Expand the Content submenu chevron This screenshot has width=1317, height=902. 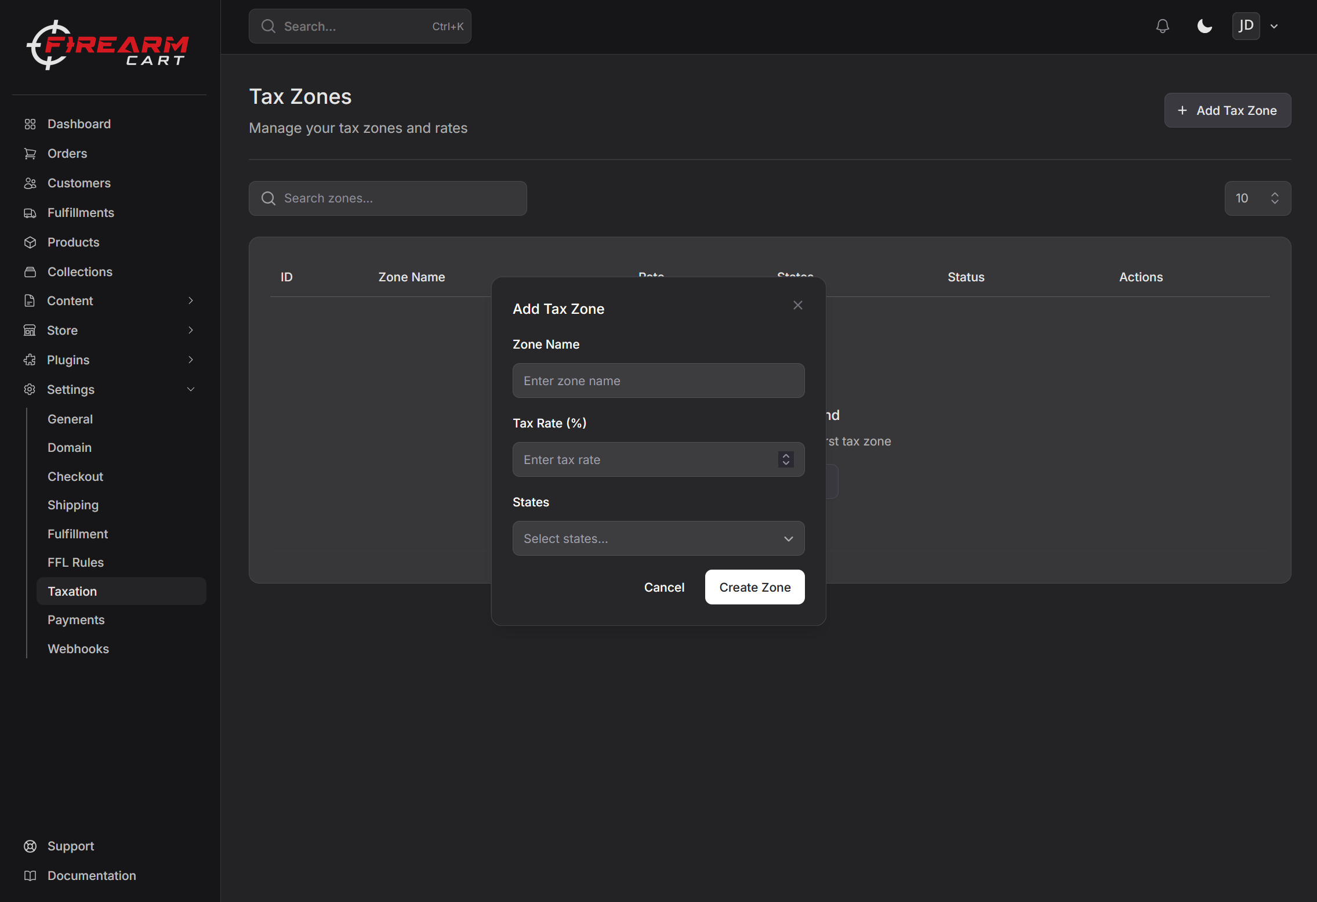pyautogui.click(x=191, y=300)
